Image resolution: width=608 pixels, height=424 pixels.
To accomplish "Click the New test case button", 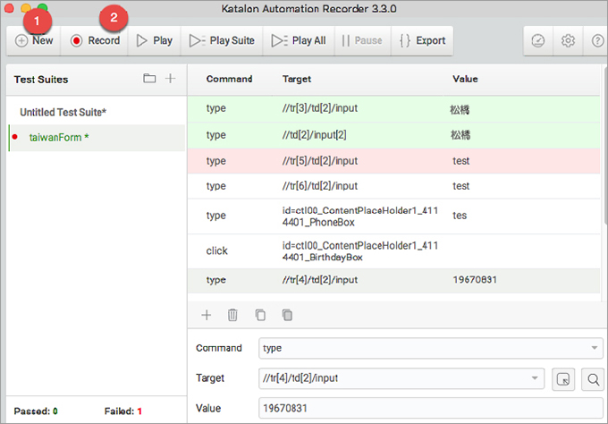I will tap(34, 40).
